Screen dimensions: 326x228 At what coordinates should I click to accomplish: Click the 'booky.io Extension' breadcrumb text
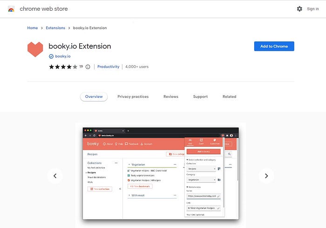click(x=90, y=28)
